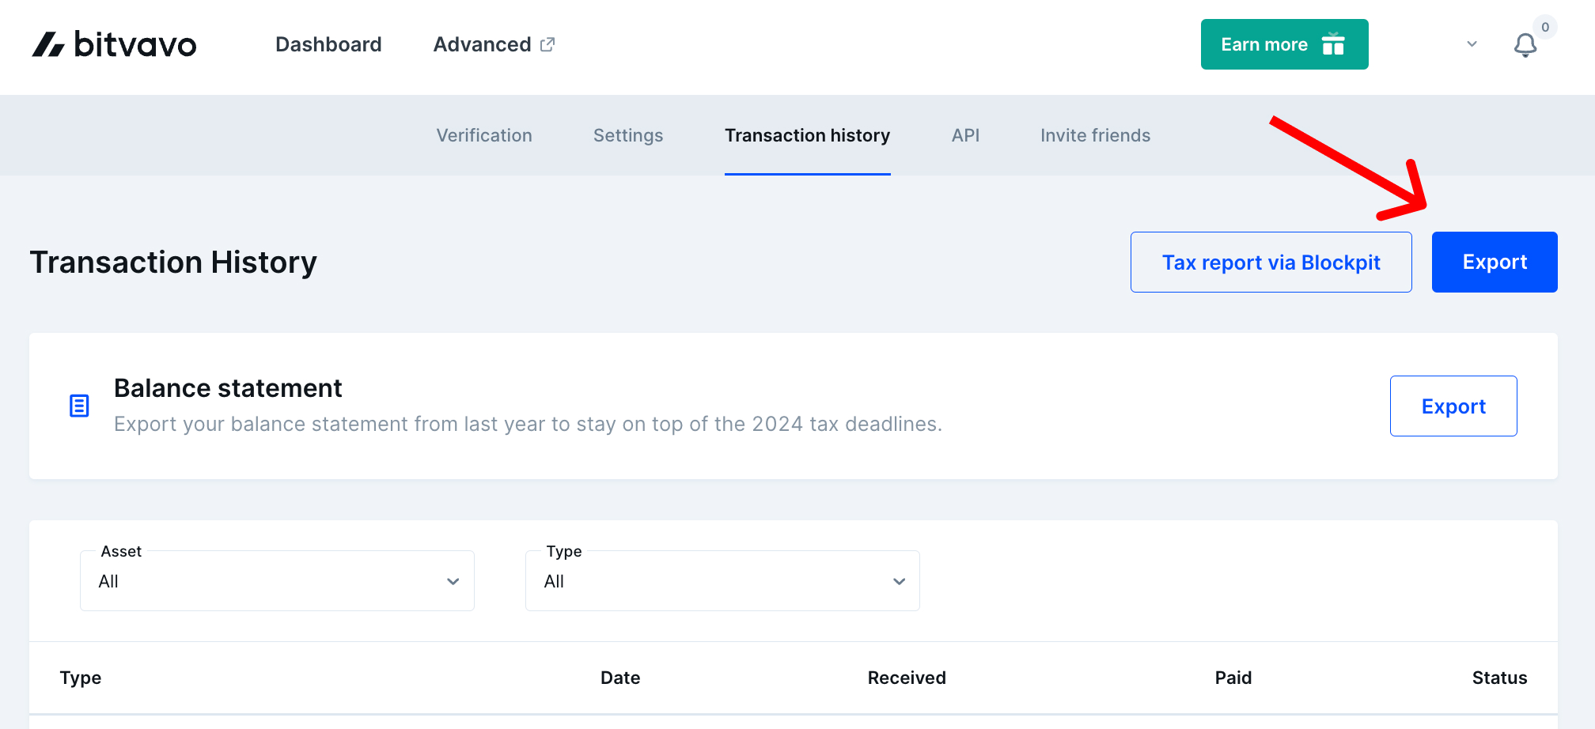Click the balance statement document icon
Image resolution: width=1595 pixels, height=729 pixels.
click(x=79, y=406)
